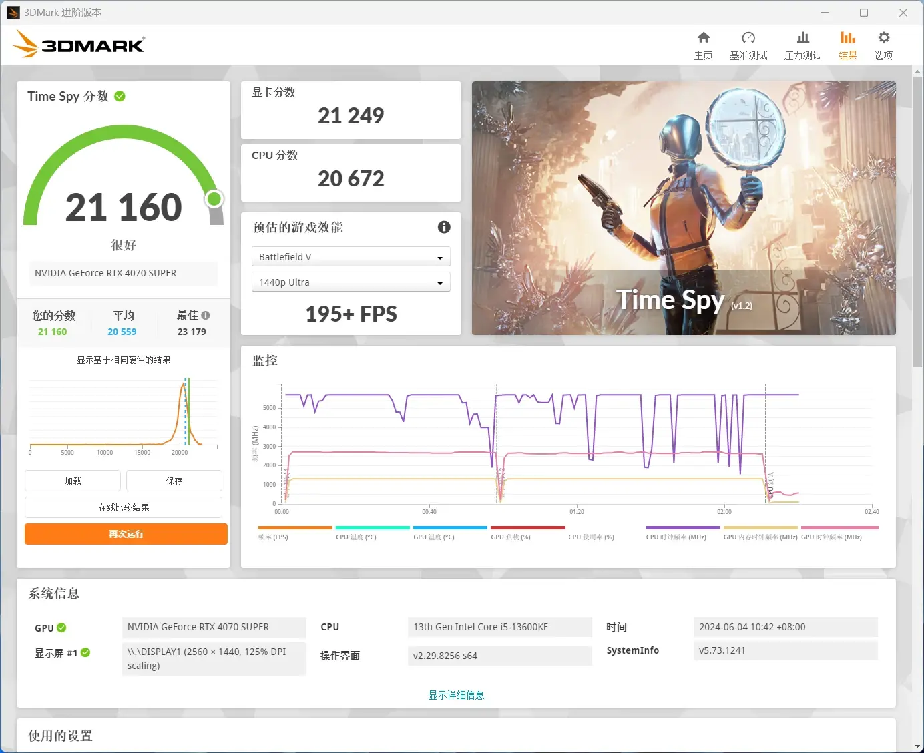924x753 pixels.
Task: Click the scrollbar down arrow
Action: pos(918,746)
